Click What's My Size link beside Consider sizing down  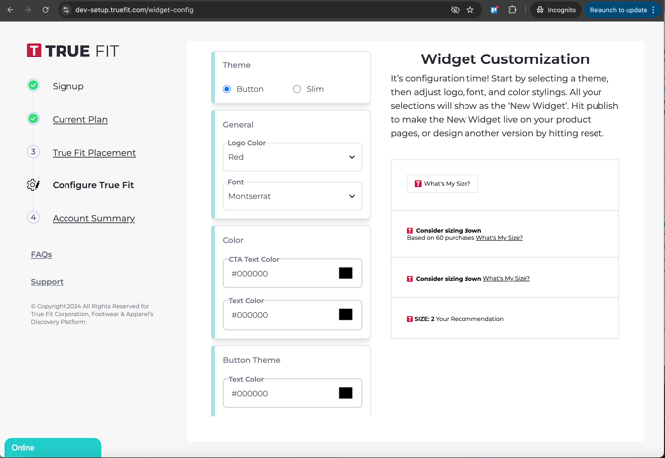tap(506, 278)
